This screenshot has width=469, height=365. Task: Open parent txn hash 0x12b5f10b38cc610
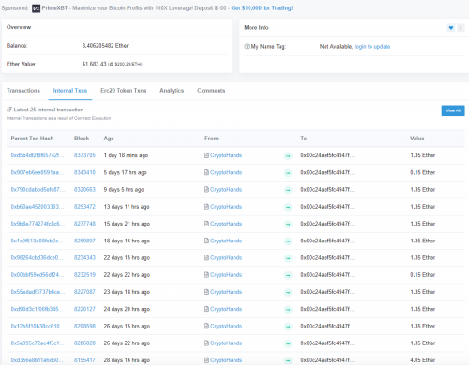38,326
